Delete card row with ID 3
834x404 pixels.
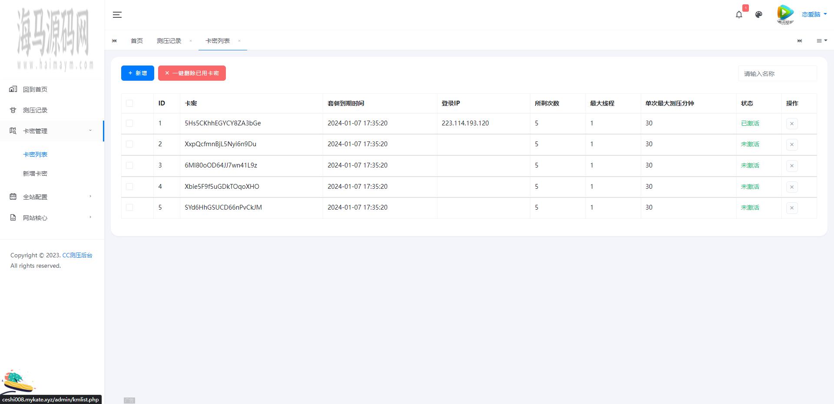pyautogui.click(x=791, y=166)
